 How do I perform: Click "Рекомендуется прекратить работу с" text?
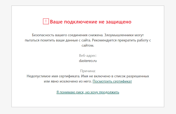[x=122, y=40]
